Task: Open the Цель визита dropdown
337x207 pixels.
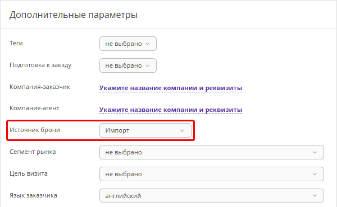Action: pyautogui.click(x=212, y=174)
